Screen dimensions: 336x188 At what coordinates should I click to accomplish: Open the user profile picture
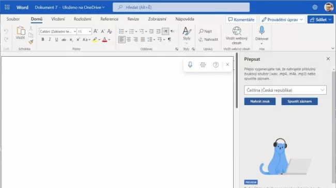pos(329,7)
